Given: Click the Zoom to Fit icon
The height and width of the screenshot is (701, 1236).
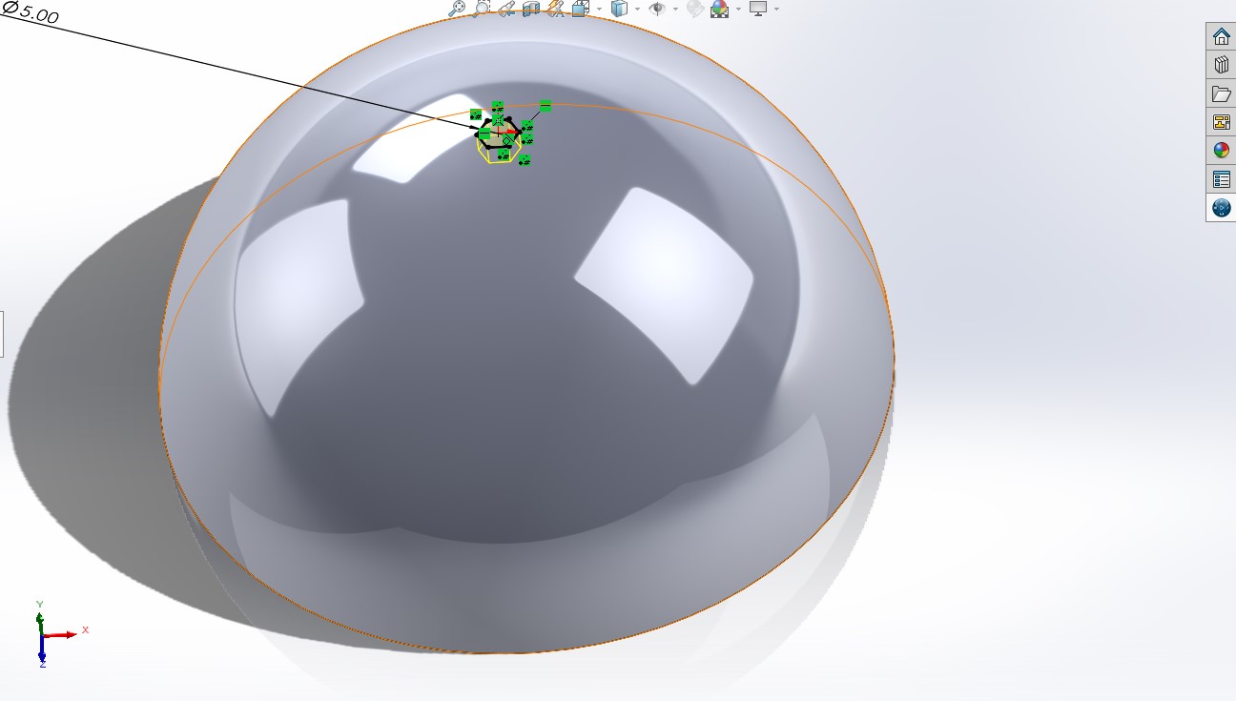Looking at the screenshot, I should (456, 9).
